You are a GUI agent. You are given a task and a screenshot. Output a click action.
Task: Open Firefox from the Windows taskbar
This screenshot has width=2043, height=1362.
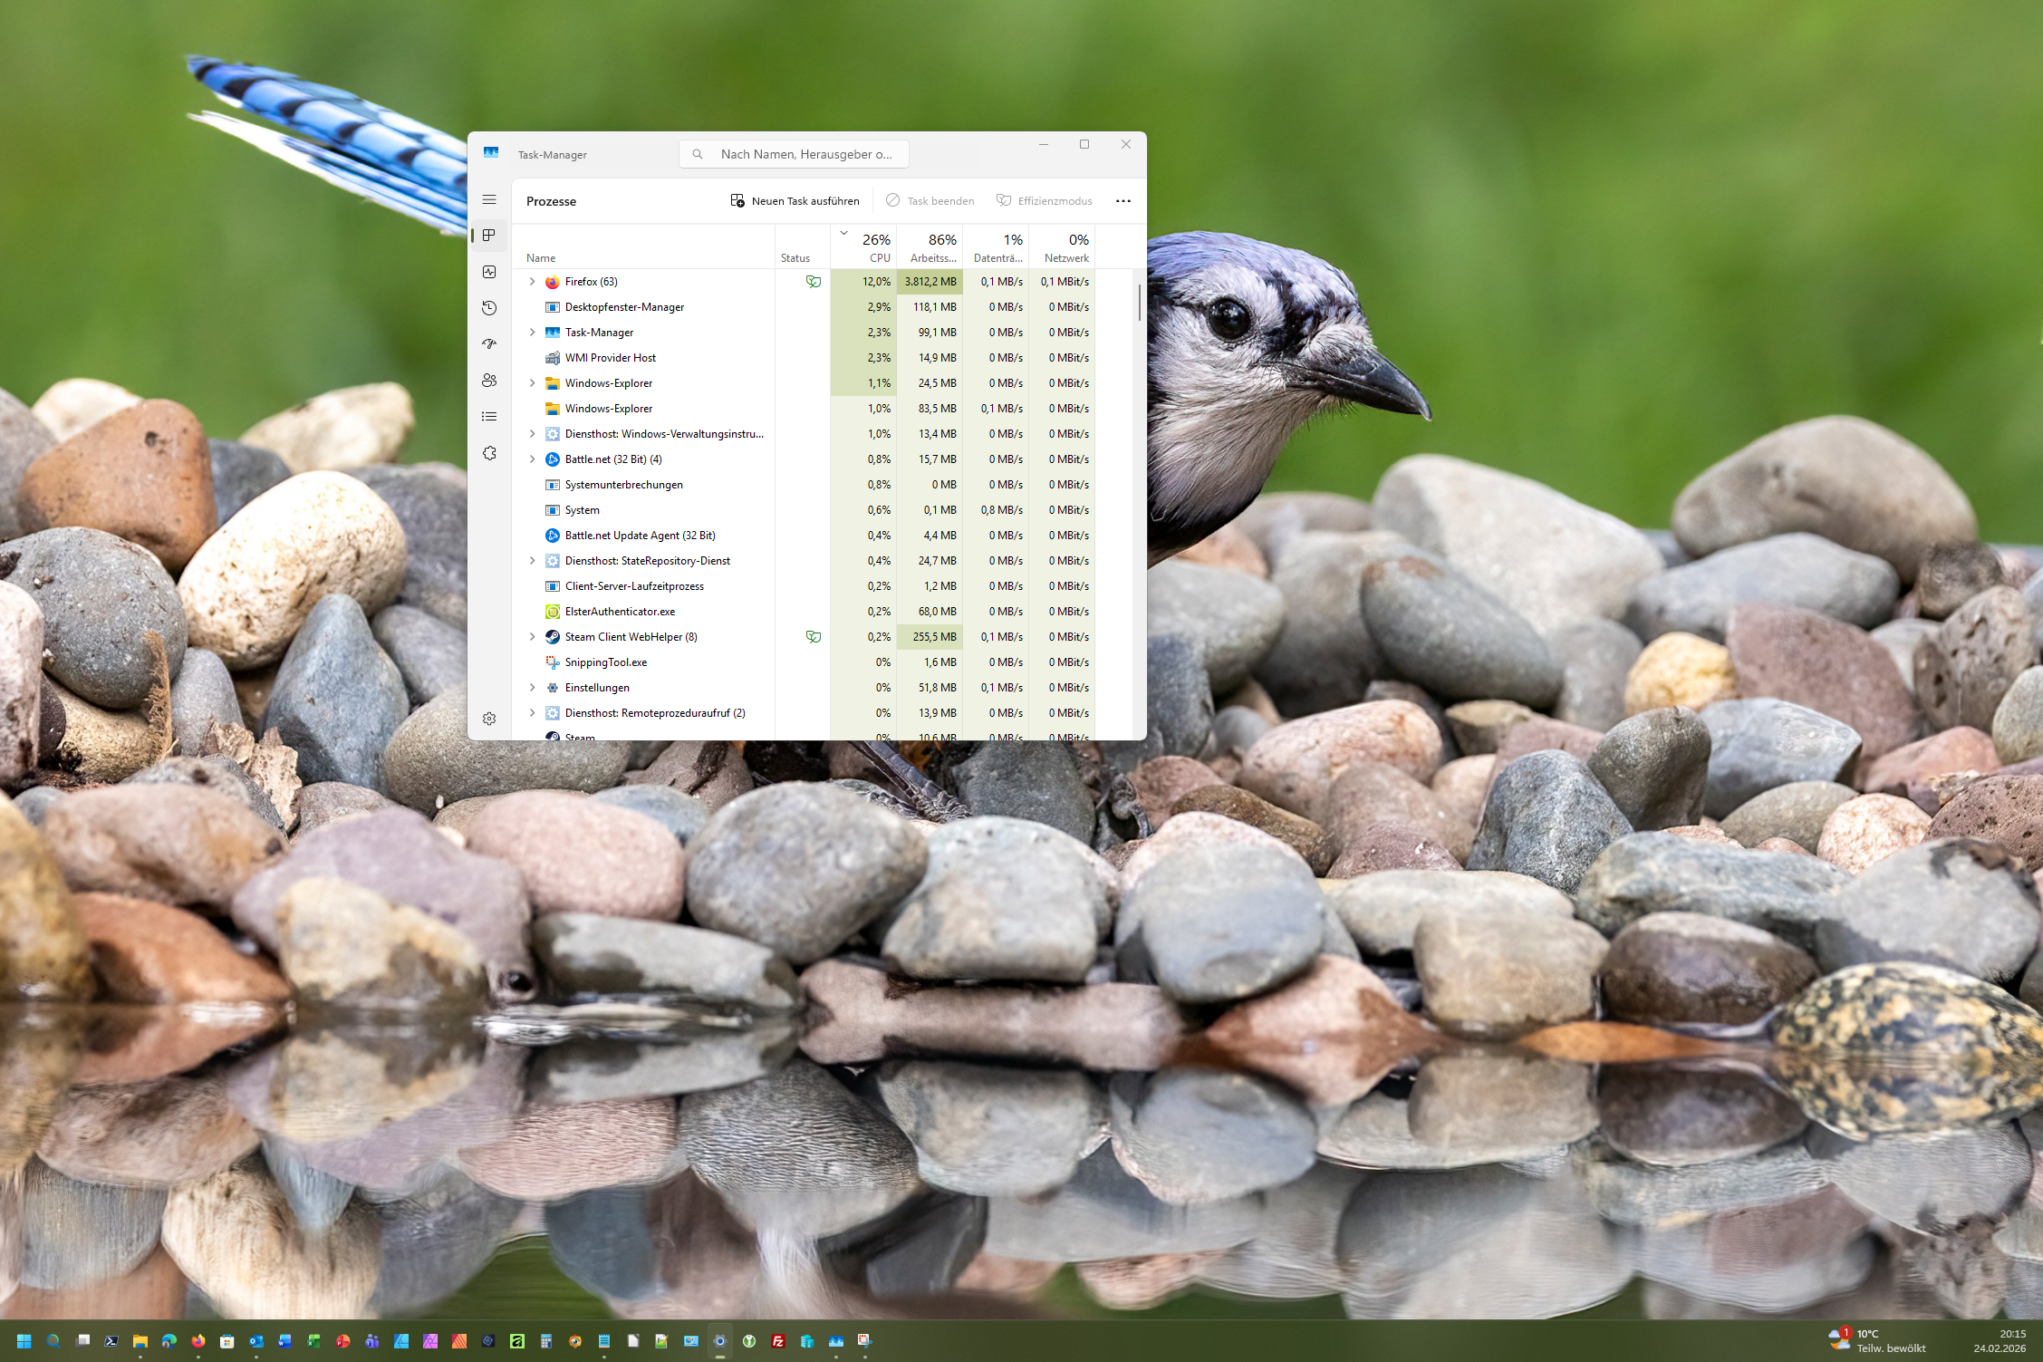[x=198, y=1341]
